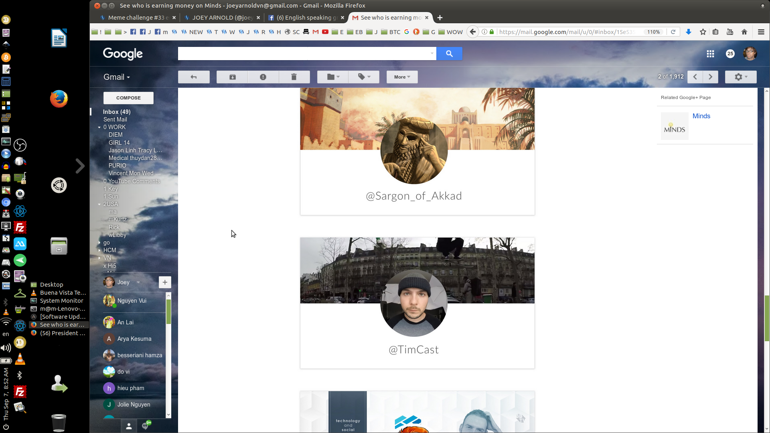Screen dimensions: 770x433
Task: Click the blue search magnifier button
Action: [x=449, y=53]
